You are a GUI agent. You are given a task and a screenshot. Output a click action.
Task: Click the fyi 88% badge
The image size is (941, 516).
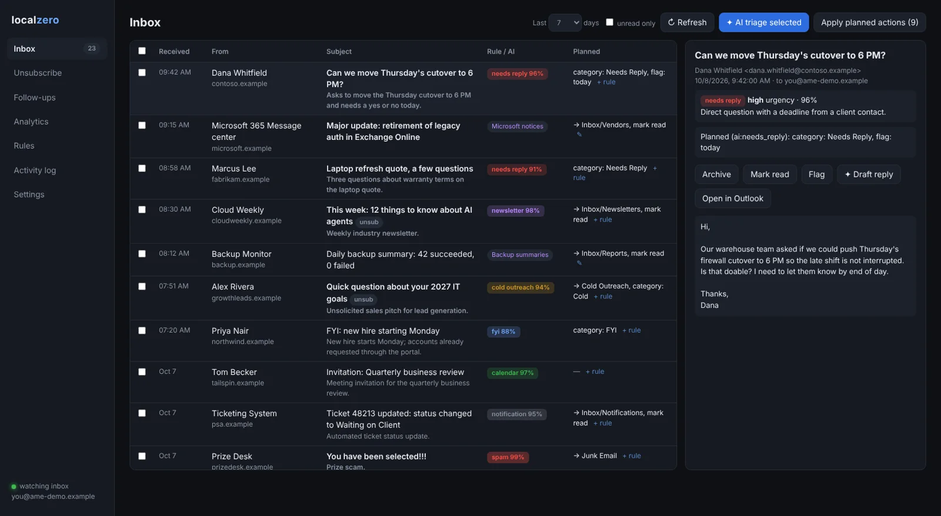pyautogui.click(x=503, y=332)
